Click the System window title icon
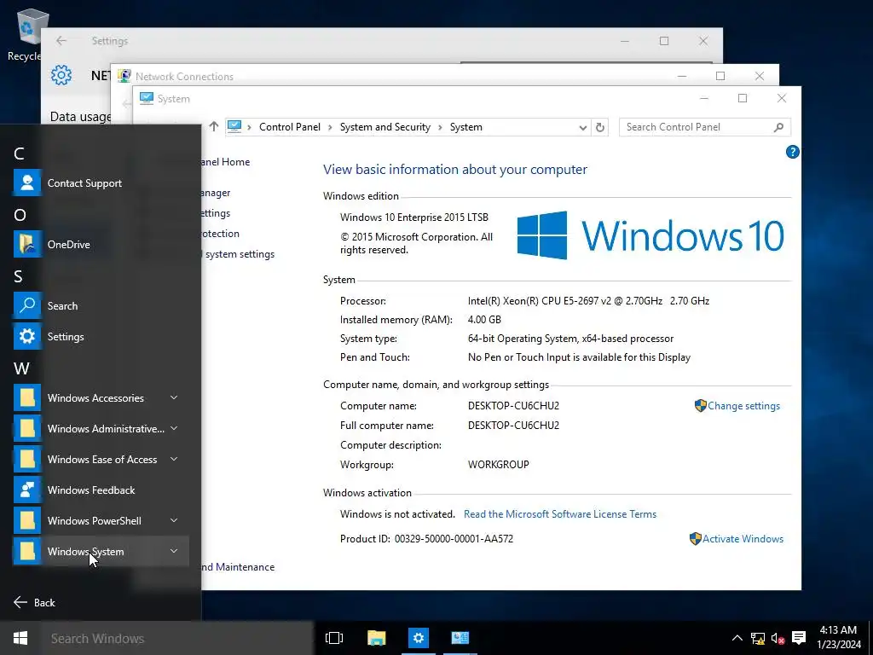Viewport: 873px width, 655px height. point(147,99)
